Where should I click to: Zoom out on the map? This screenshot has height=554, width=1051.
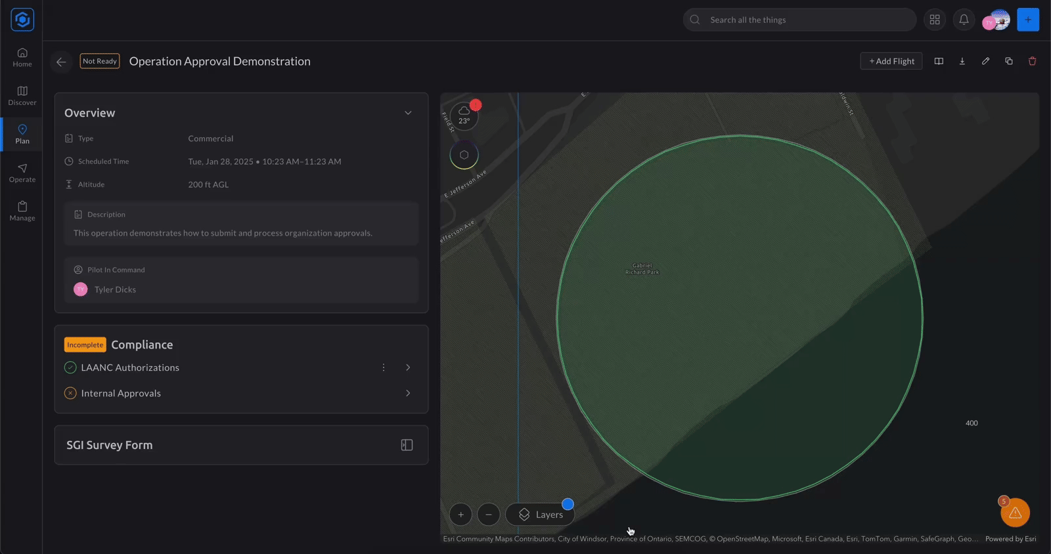click(489, 515)
